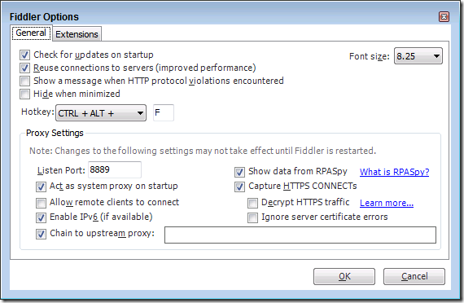Click the hotkey letter field containing F

point(164,113)
